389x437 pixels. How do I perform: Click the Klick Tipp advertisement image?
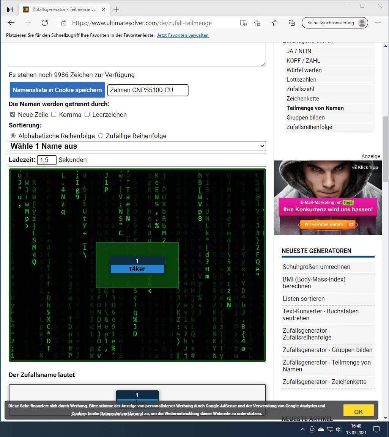click(328, 197)
